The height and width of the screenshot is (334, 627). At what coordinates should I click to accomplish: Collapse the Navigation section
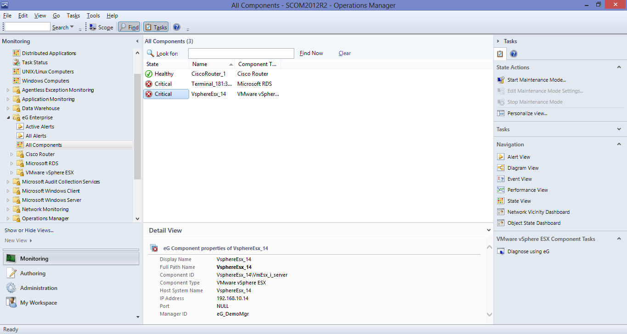[619, 145]
